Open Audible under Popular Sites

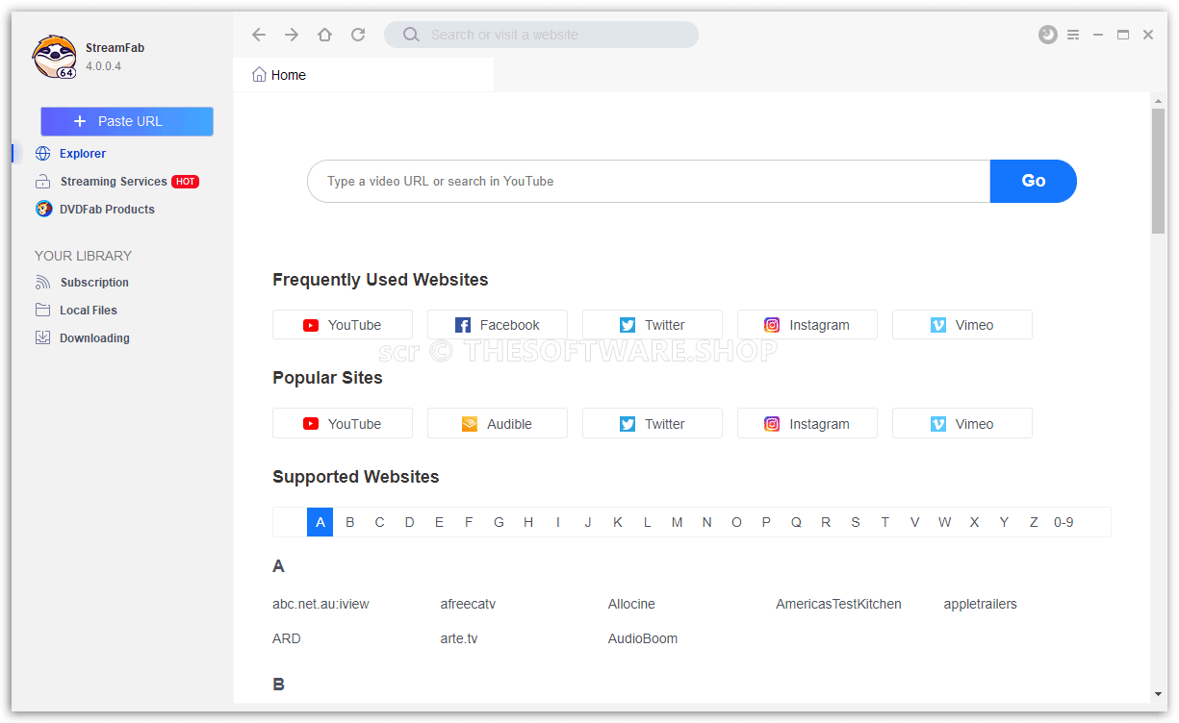pyautogui.click(x=498, y=424)
